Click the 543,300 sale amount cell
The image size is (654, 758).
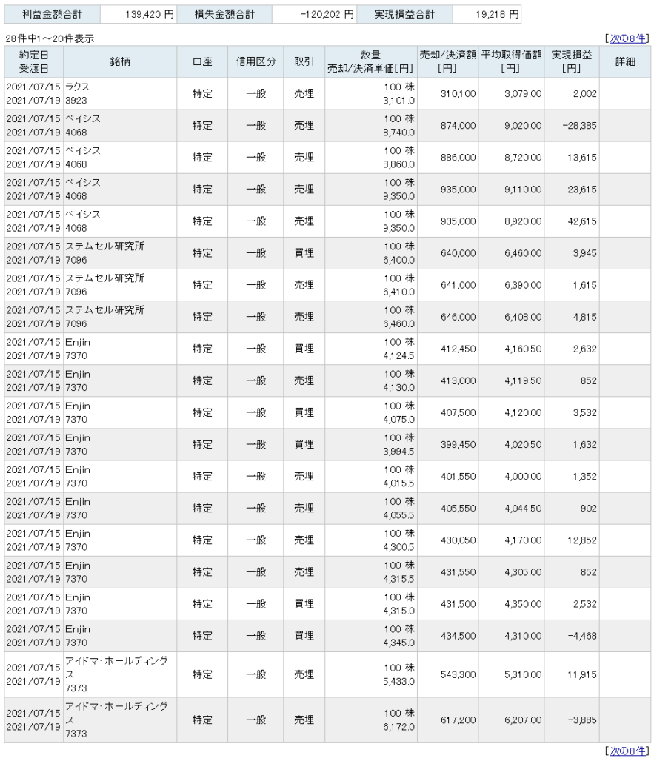click(x=447, y=675)
